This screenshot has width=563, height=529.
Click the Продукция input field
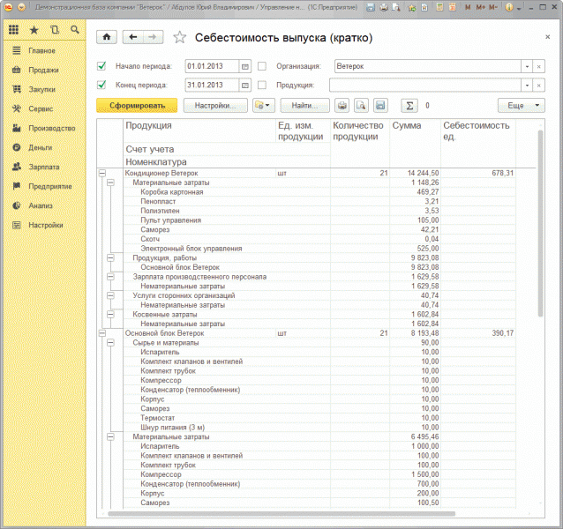coord(425,86)
